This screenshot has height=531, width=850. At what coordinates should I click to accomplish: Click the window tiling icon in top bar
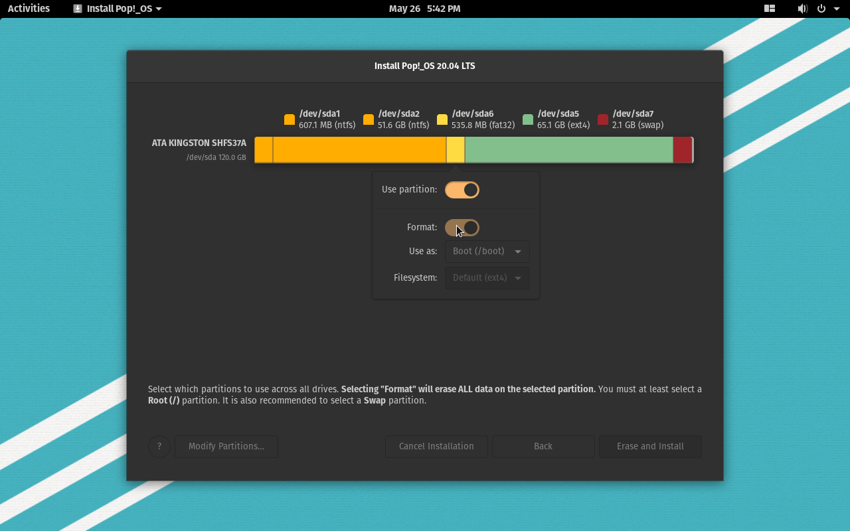point(770,9)
